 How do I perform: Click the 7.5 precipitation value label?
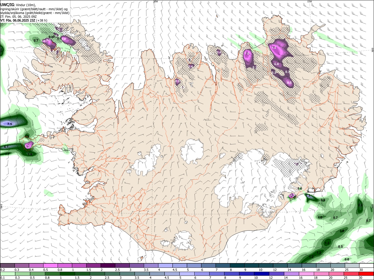[10, 124]
